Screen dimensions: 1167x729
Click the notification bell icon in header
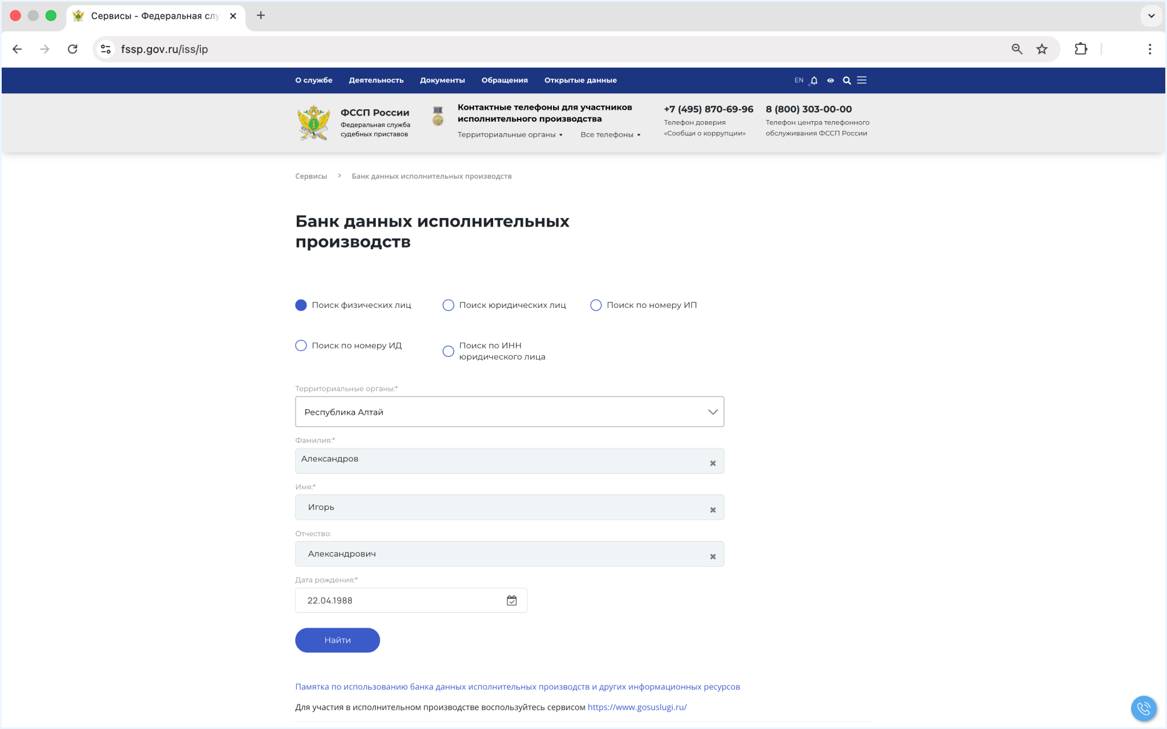tap(814, 80)
